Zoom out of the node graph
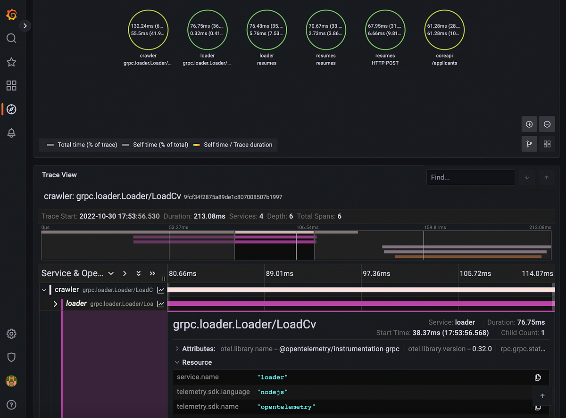The height and width of the screenshot is (418, 566). click(x=547, y=124)
